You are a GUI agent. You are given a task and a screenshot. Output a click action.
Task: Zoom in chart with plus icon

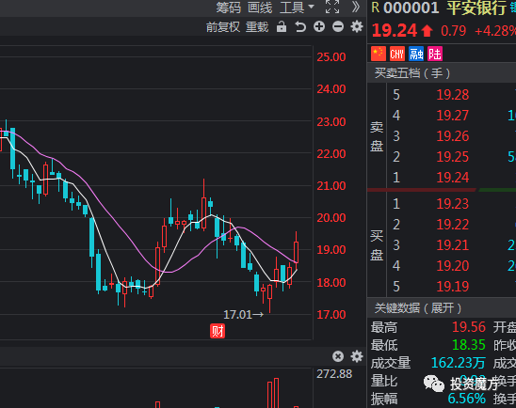319,26
